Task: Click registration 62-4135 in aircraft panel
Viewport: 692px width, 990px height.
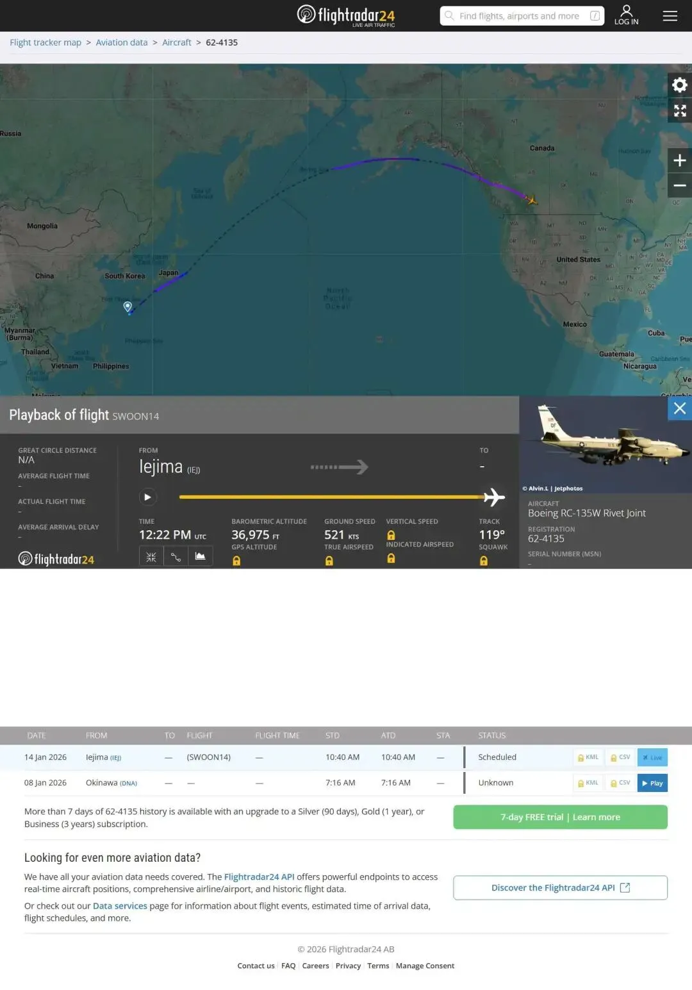Action: click(546, 539)
